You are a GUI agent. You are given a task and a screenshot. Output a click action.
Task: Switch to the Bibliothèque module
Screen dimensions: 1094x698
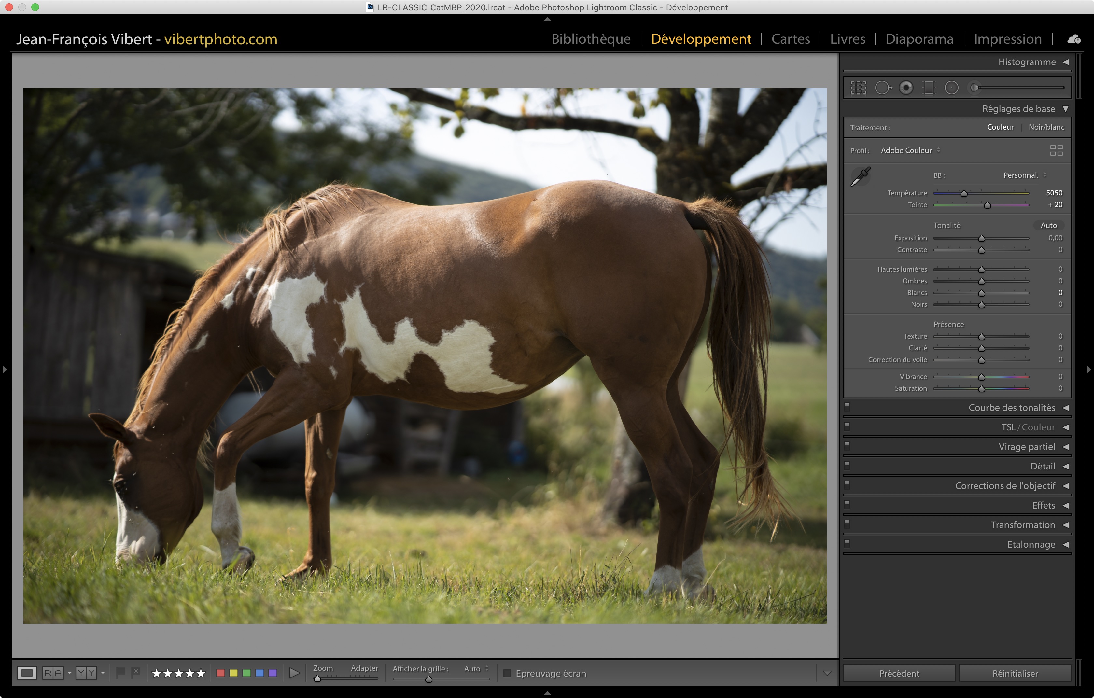(x=591, y=39)
